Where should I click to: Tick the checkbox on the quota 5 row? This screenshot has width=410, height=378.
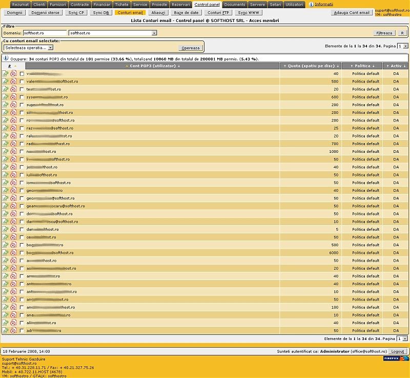point(22,229)
